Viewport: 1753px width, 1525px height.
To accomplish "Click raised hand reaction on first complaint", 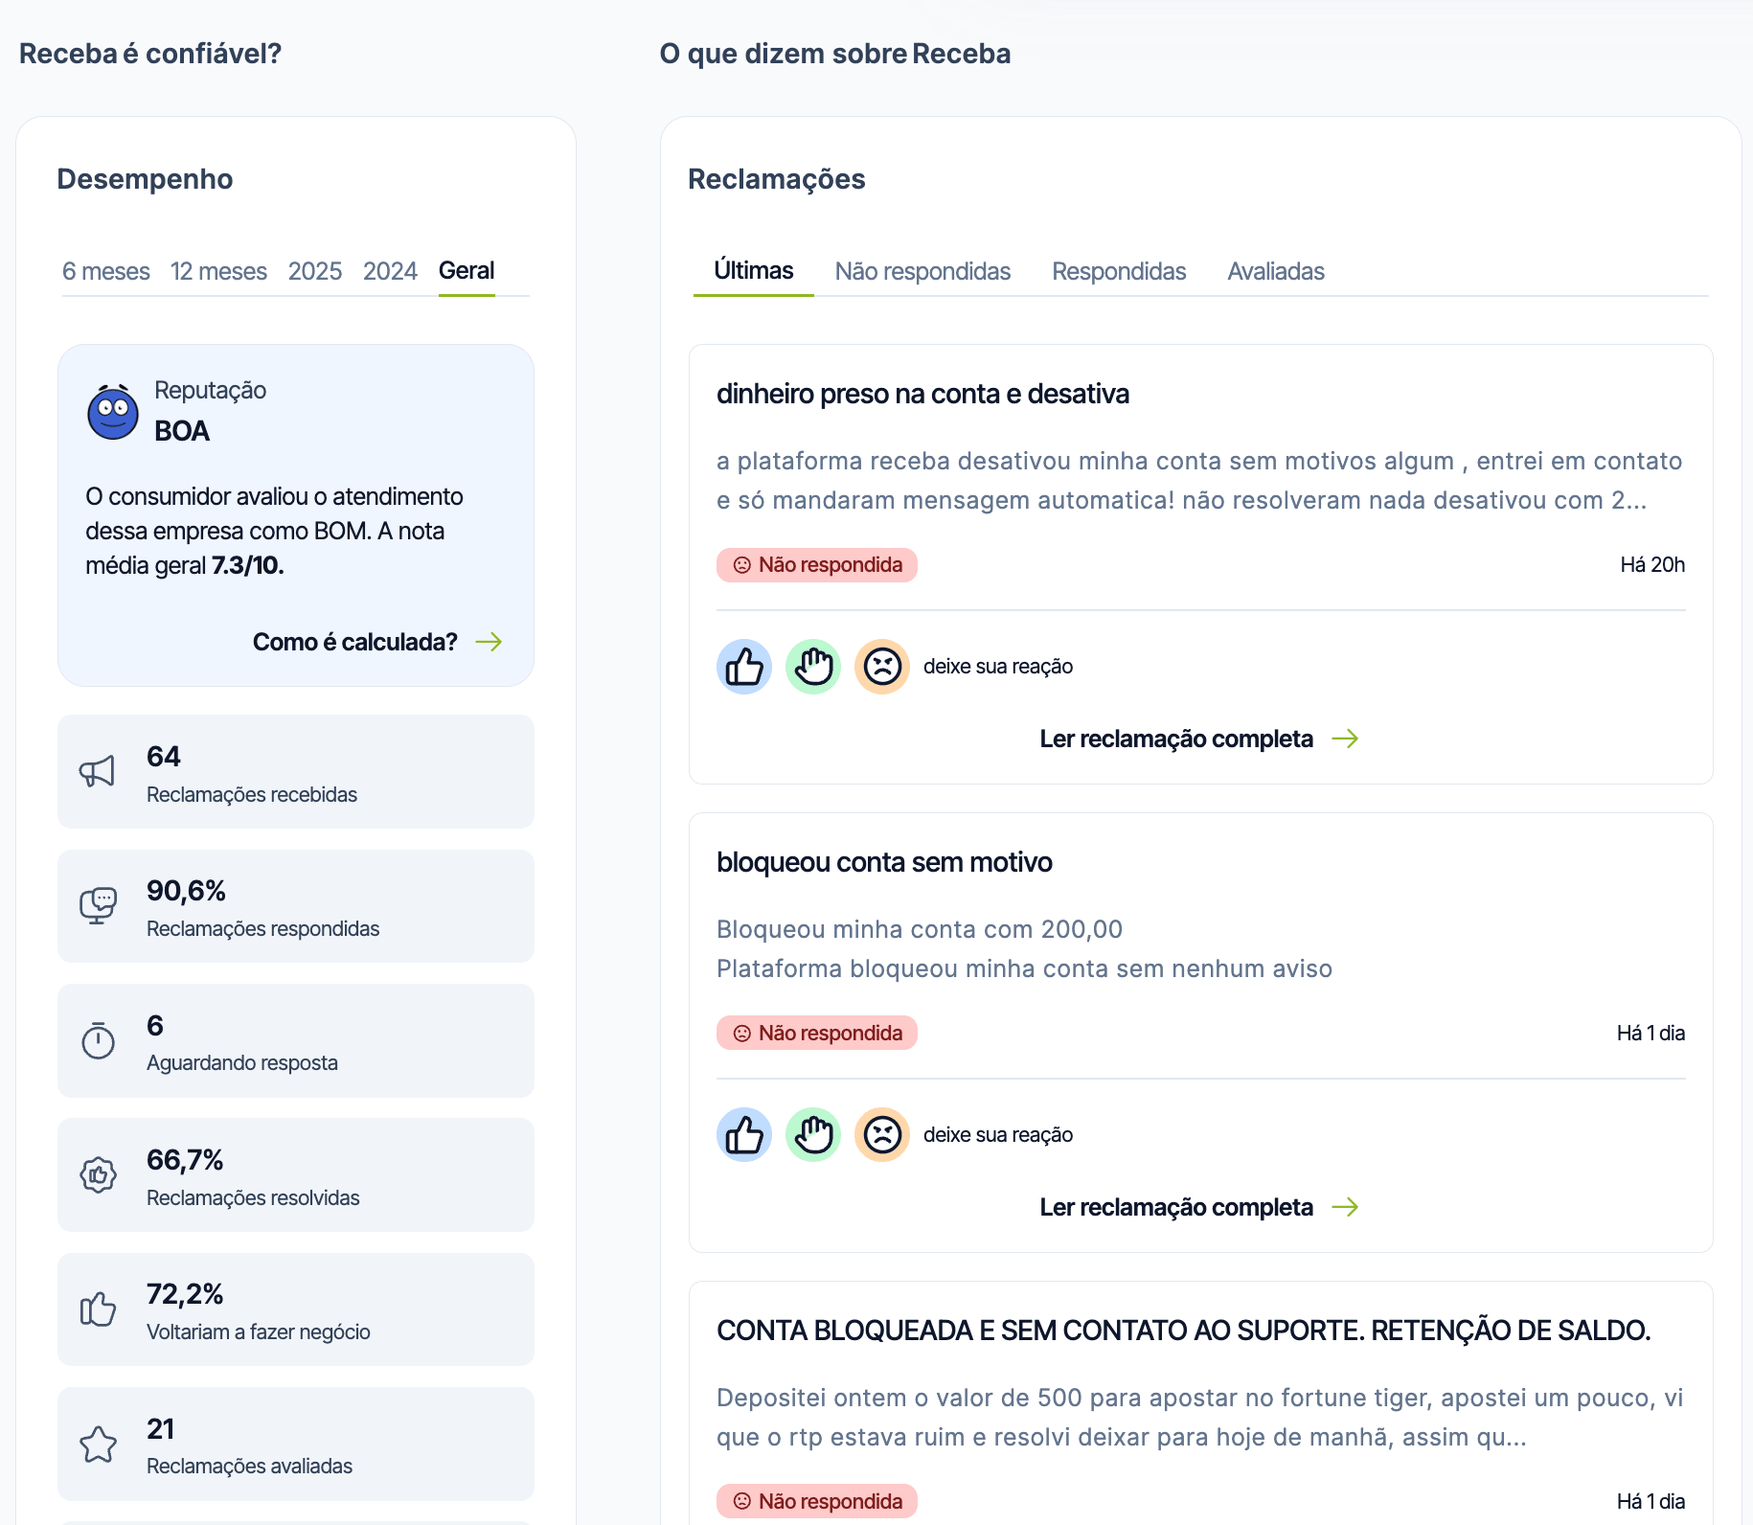I will [813, 667].
